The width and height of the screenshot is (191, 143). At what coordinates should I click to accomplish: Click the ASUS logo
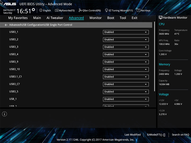point(10,4)
